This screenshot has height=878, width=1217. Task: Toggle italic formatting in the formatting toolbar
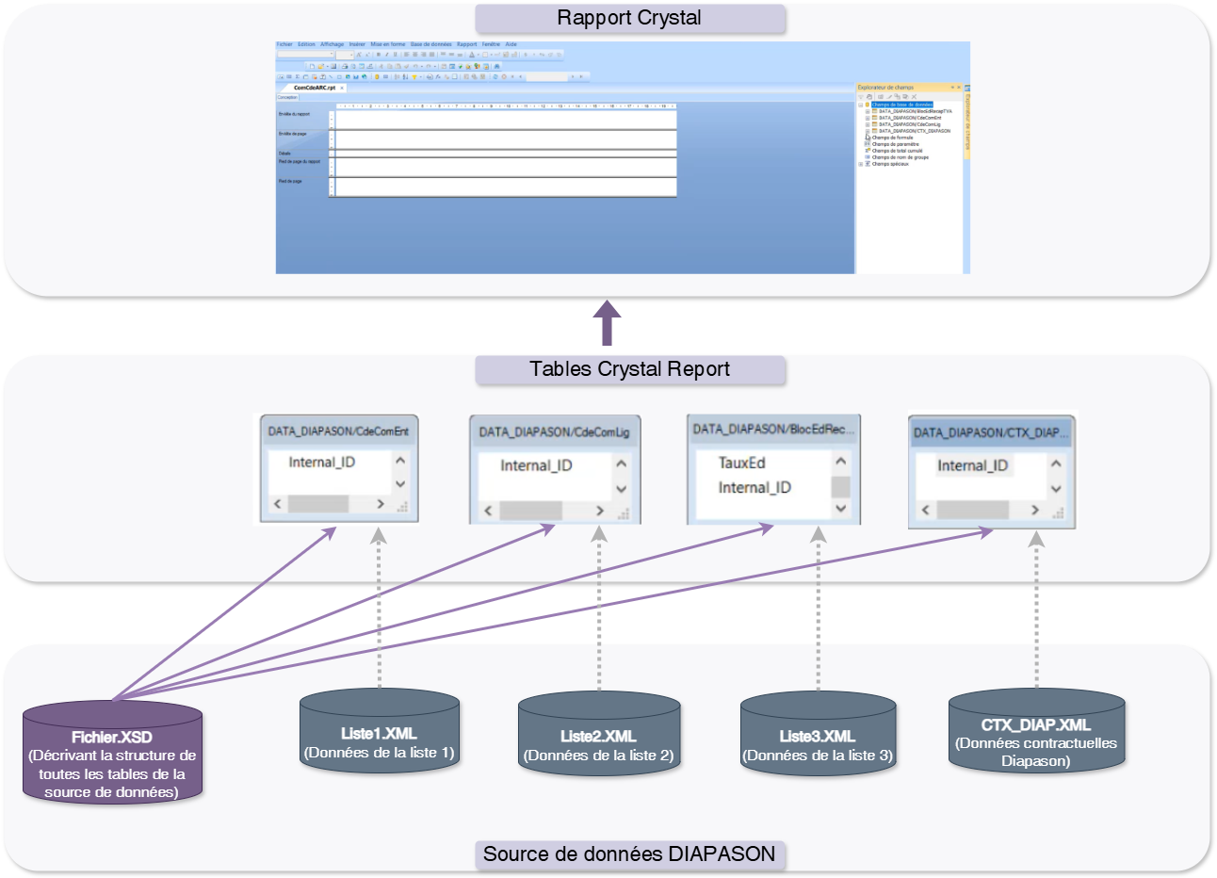(x=386, y=55)
